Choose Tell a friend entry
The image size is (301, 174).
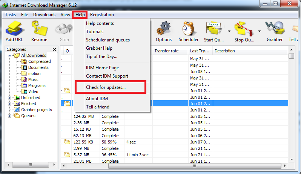[112, 107]
